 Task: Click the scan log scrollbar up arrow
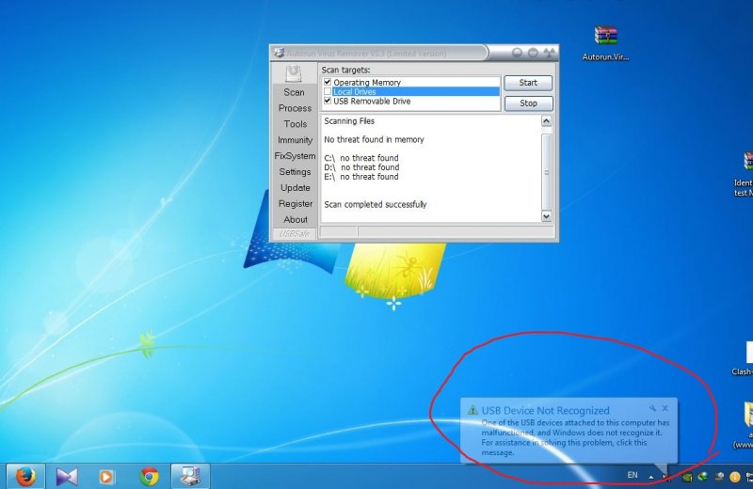tap(546, 121)
